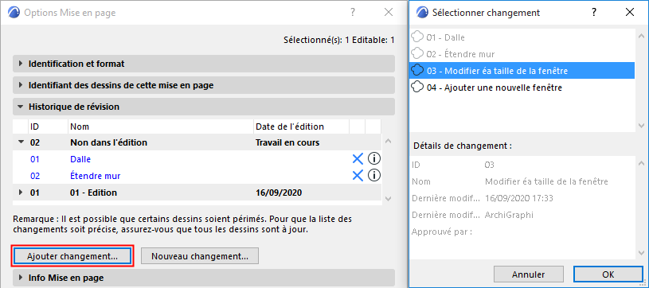Viewport: 649px width, 288px height.
Task: Expand the 01 - Edition revision row
Action: click(x=21, y=193)
